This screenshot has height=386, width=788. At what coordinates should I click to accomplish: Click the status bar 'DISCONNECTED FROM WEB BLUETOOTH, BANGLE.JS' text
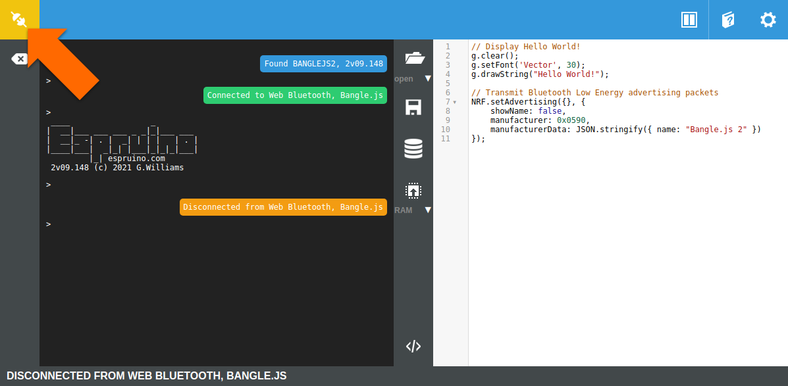(x=147, y=376)
